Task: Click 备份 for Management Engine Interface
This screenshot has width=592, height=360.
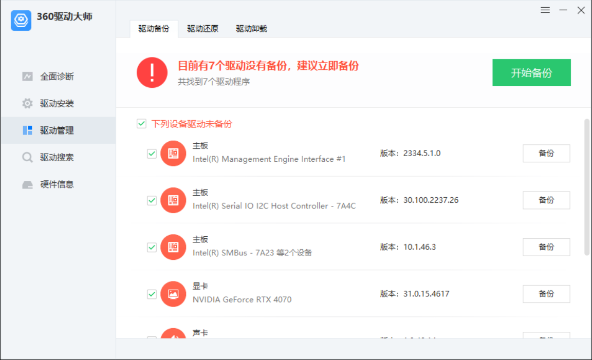Action: pos(546,153)
